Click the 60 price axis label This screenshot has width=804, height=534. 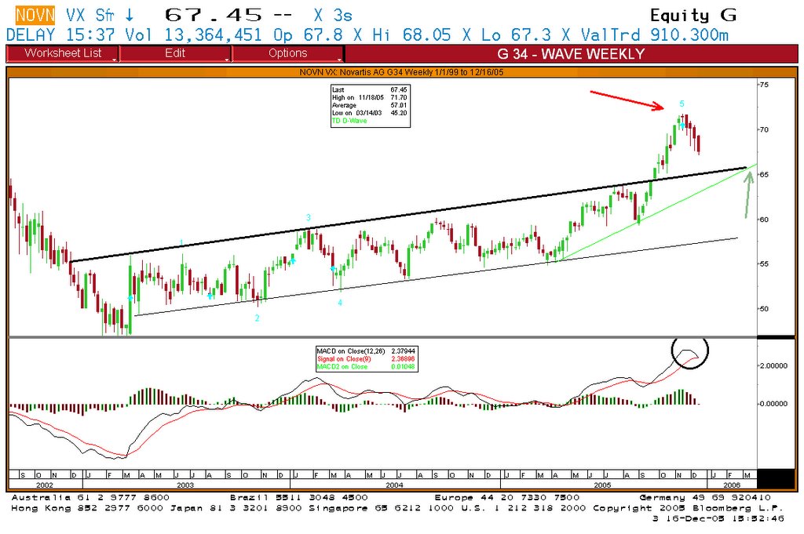(x=764, y=219)
